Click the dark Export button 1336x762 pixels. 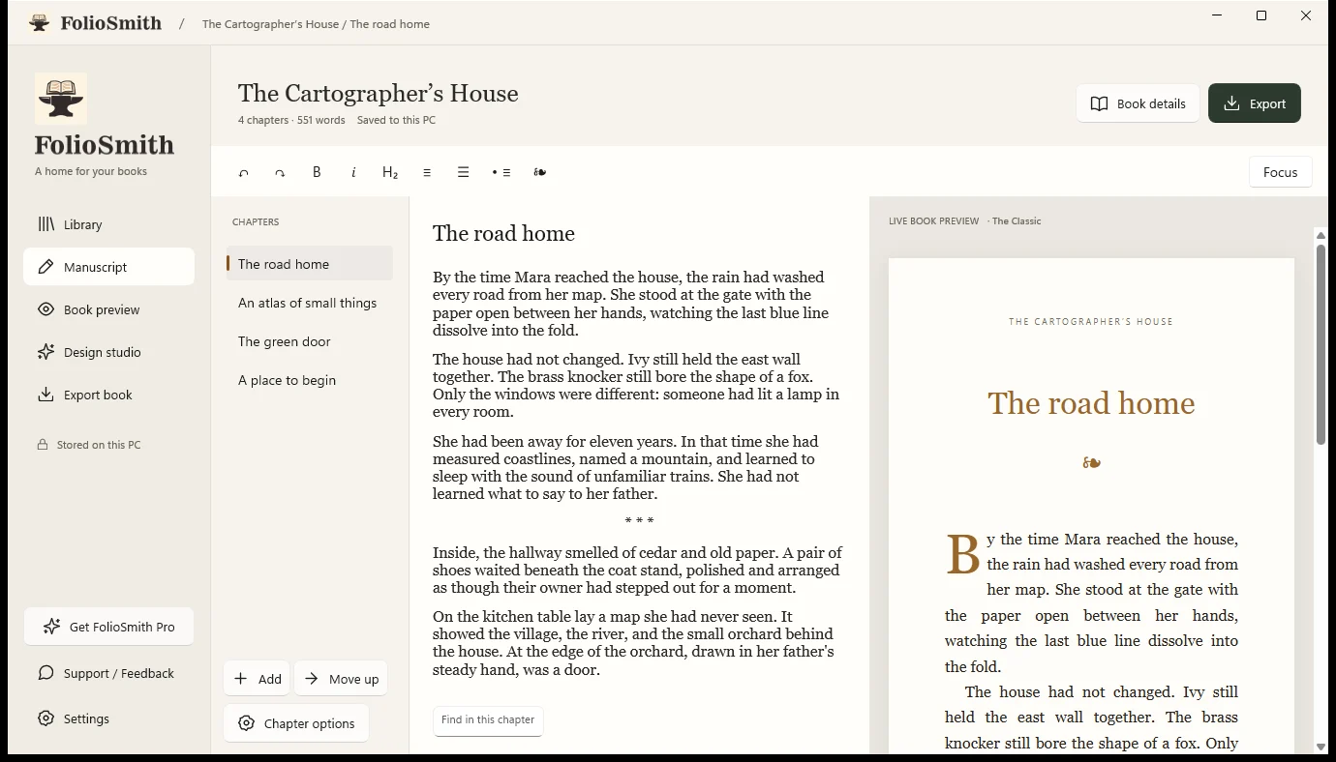1254,103
